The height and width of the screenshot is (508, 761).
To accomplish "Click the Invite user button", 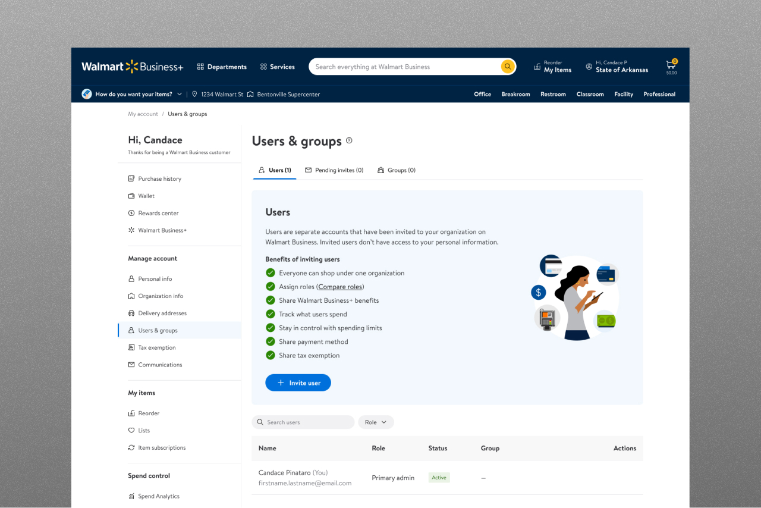I will pyautogui.click(x=298, y=382).
